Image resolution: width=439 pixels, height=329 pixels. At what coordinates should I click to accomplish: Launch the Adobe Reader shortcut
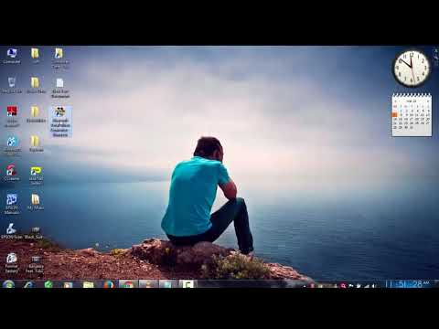(12, 116)
